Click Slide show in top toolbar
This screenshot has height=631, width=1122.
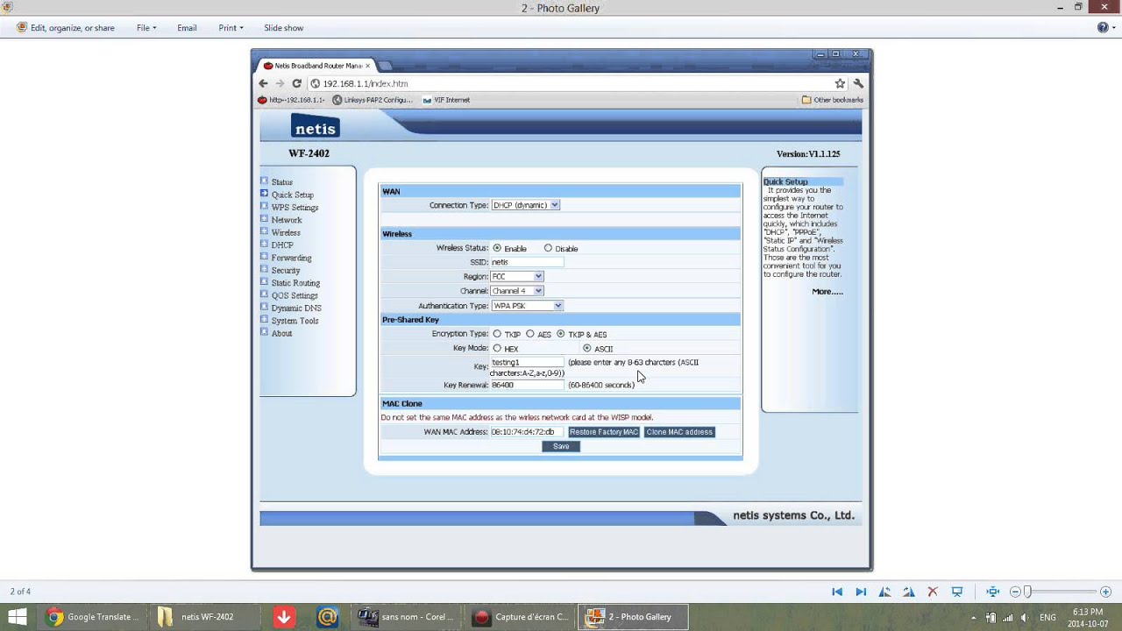[x=284, y=28]
